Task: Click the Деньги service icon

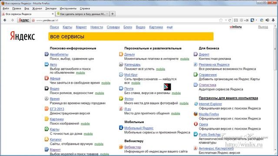Action: tap(121, 54)
